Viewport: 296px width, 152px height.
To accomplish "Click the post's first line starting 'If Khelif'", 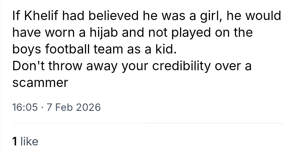I will [x=147, y=16].
